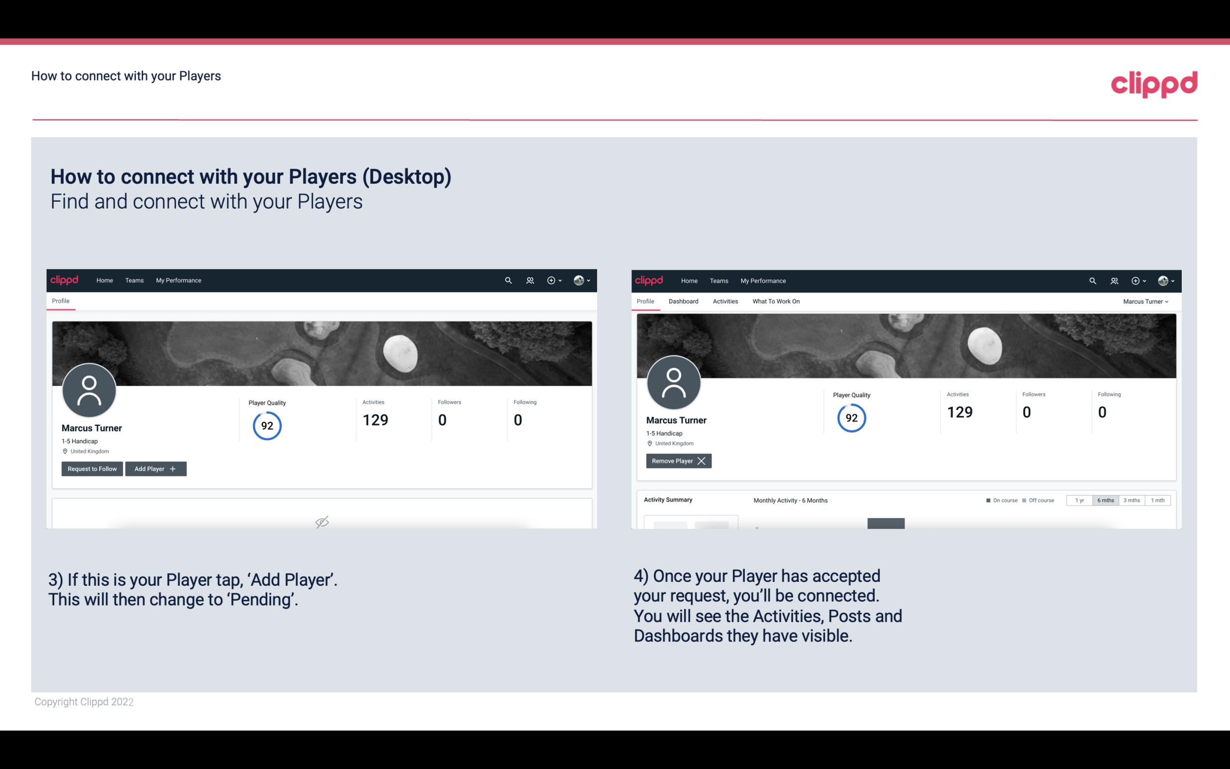Screen dimensions: 1230x769
Task: Click the search icon in the navbar
Action: click(508, 281)
